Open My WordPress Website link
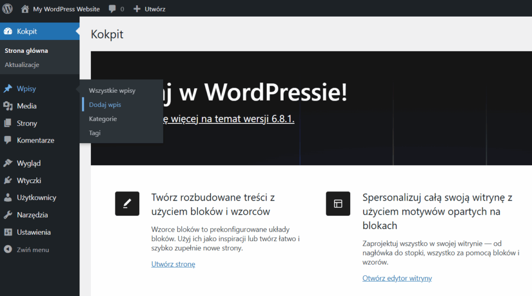The height and width of the screenshot is (296, 532). pos(66,9)
